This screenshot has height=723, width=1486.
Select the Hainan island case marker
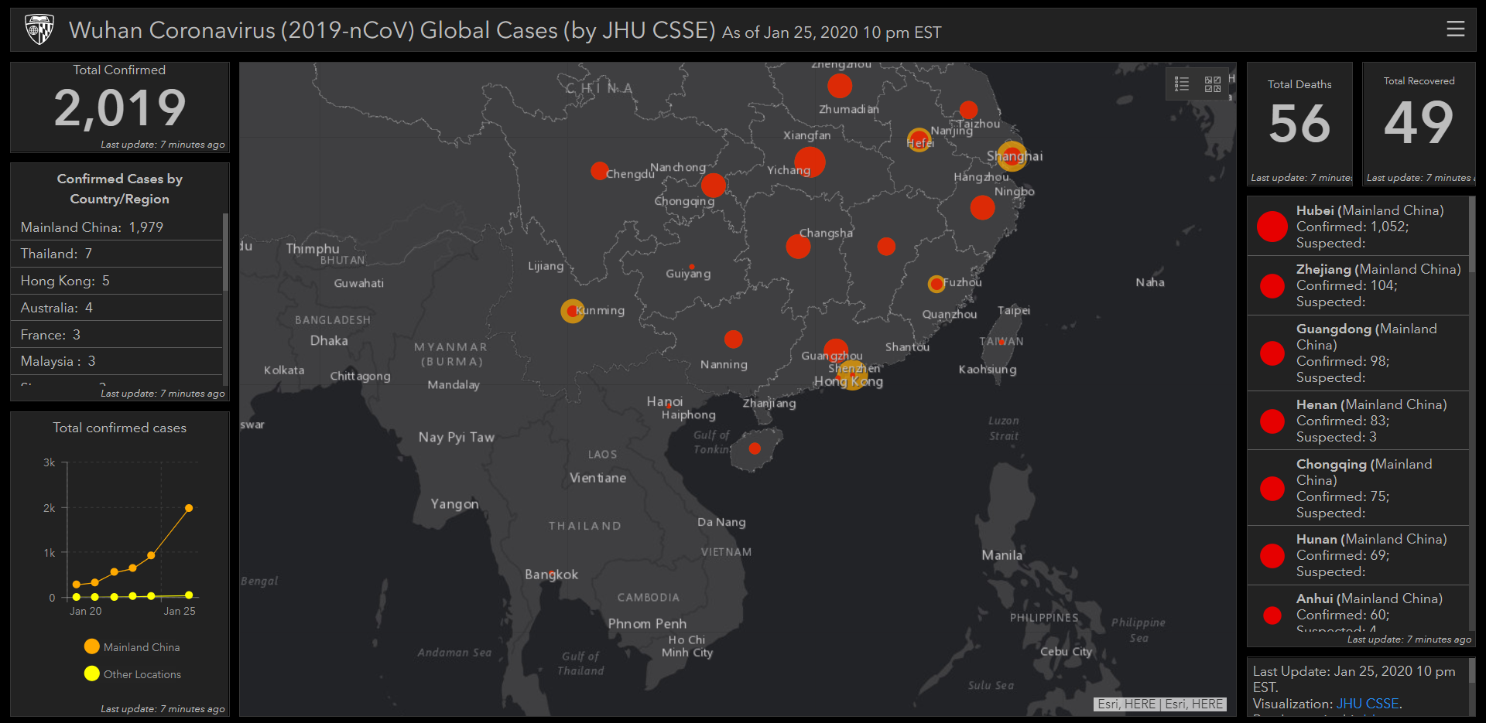coord(755,448)
